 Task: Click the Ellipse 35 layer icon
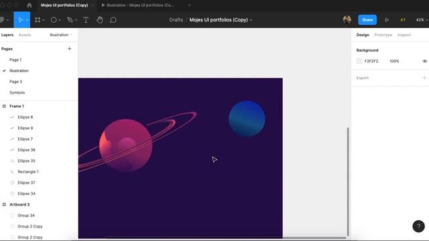coord(12,161)
